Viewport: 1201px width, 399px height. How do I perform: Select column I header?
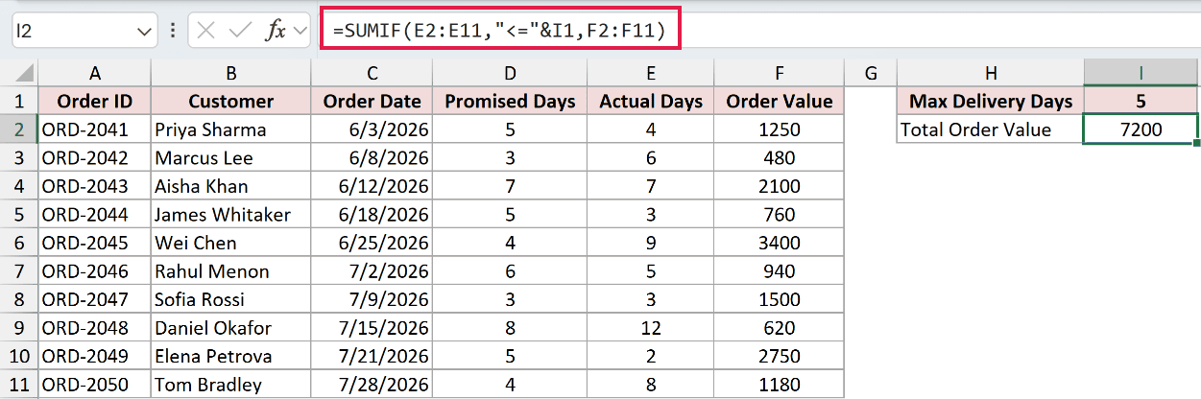pos(1141,72)
